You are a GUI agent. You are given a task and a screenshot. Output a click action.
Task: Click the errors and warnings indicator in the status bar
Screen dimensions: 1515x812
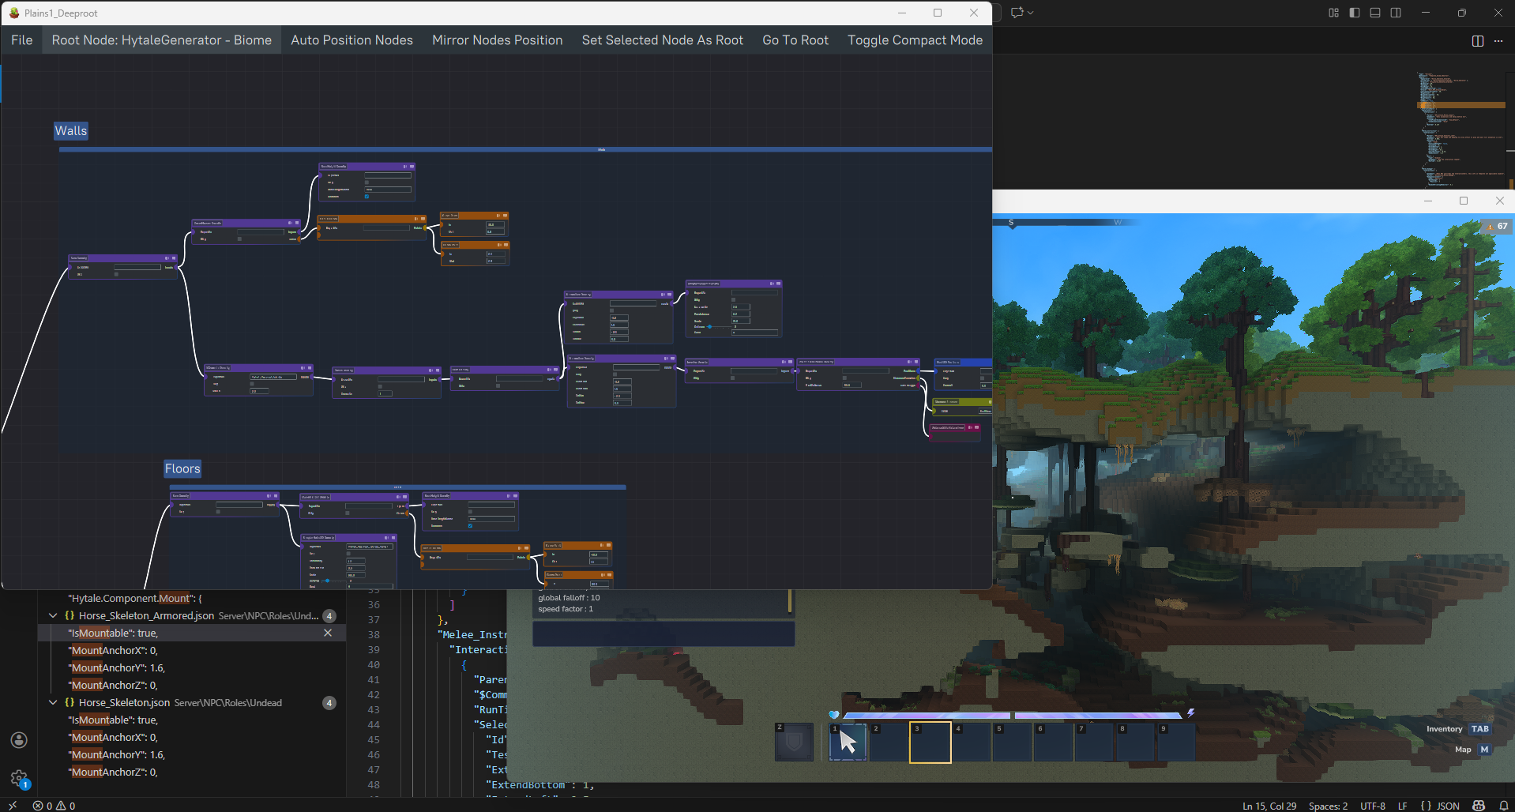coord(54,806)
